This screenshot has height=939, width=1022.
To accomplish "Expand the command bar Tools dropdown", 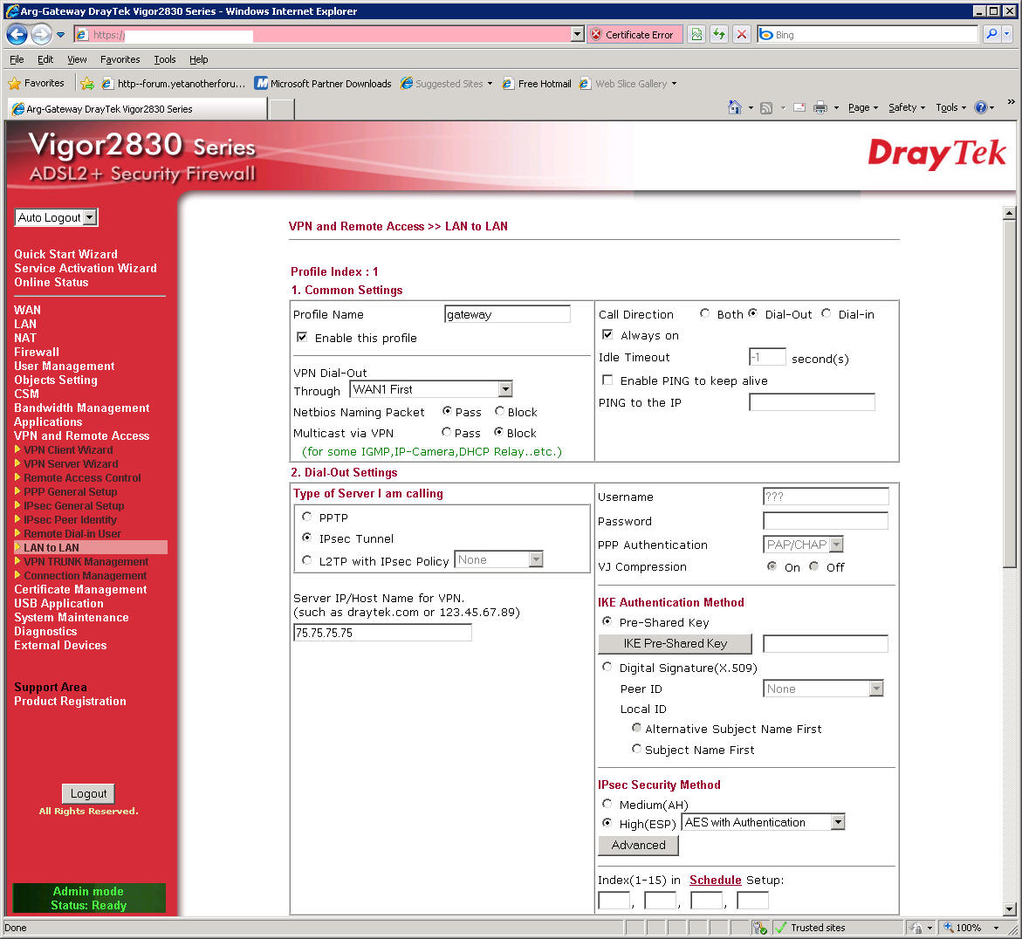I will 951,107.
